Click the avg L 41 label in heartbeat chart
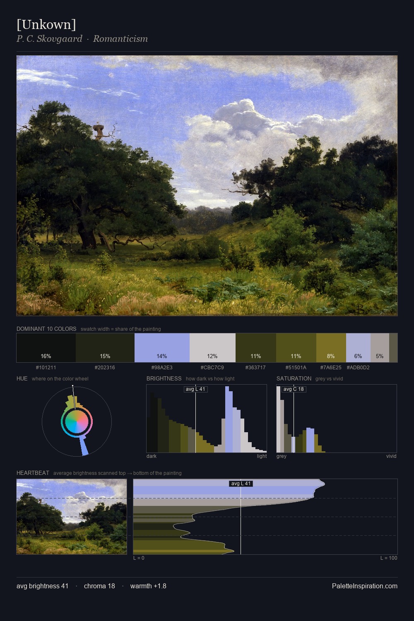 click(x=241, y=484)
